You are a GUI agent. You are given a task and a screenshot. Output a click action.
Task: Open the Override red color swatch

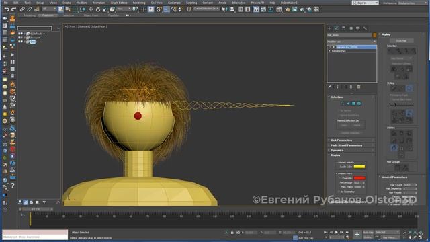pyautogui.click(x=359, y=178)
